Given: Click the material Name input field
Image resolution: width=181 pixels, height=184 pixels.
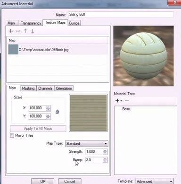Looking at the screenshot, I should tap(121, 14).
